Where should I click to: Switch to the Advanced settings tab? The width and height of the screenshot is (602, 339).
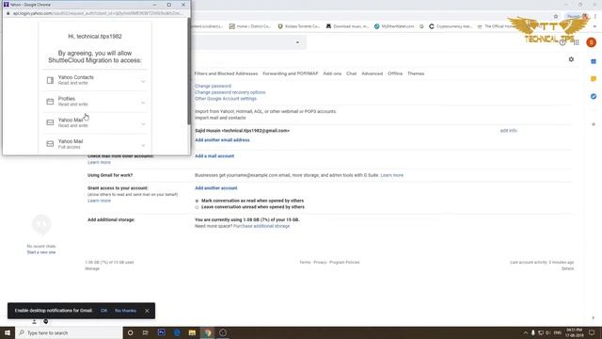372,73
